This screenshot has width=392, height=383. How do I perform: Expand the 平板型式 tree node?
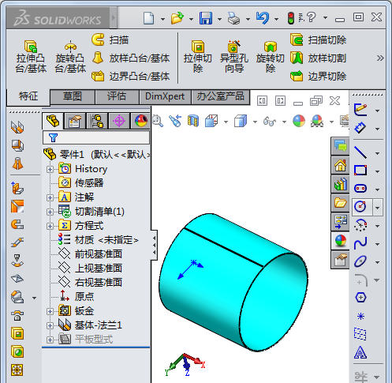coord(50,340)
